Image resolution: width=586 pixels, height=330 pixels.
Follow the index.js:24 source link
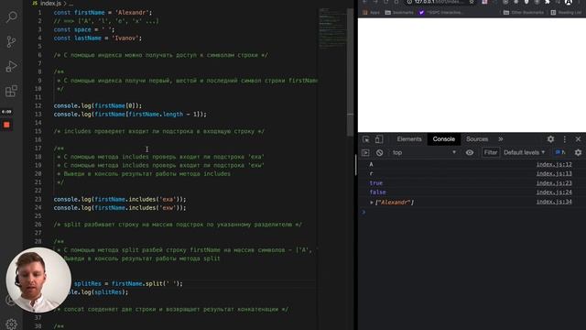(554, 192)
